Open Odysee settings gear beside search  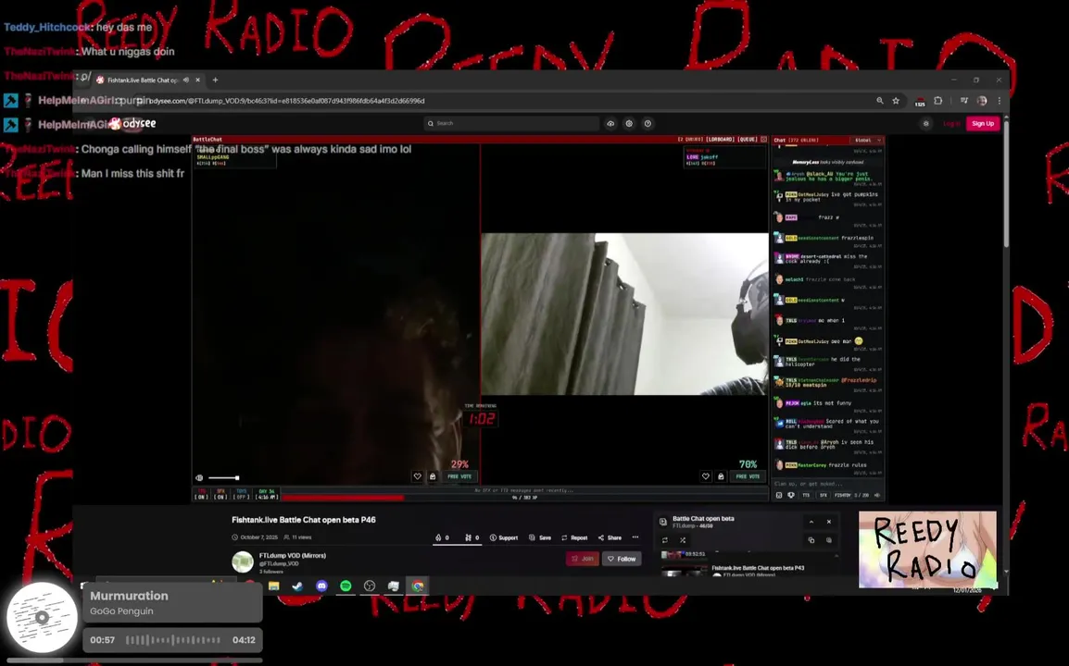[629, 123]
